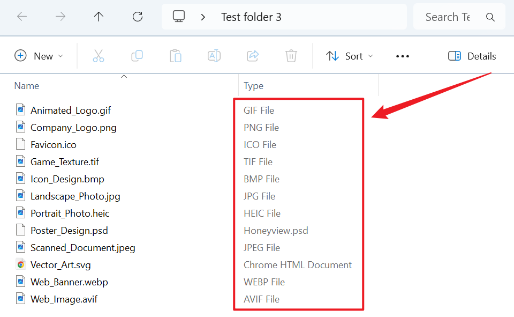Click the search magnifier icon
The width and height of the screenshot is (514, 317).
[490, 17]
